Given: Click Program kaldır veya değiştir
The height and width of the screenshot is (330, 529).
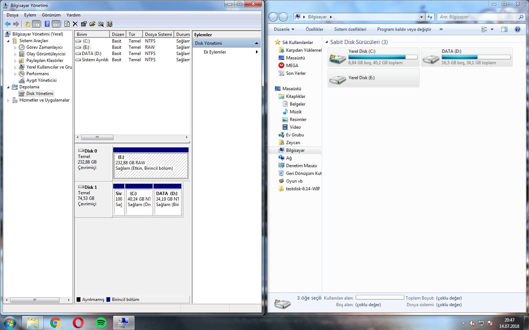Looking at the screenshot, I should click(404, 29).
